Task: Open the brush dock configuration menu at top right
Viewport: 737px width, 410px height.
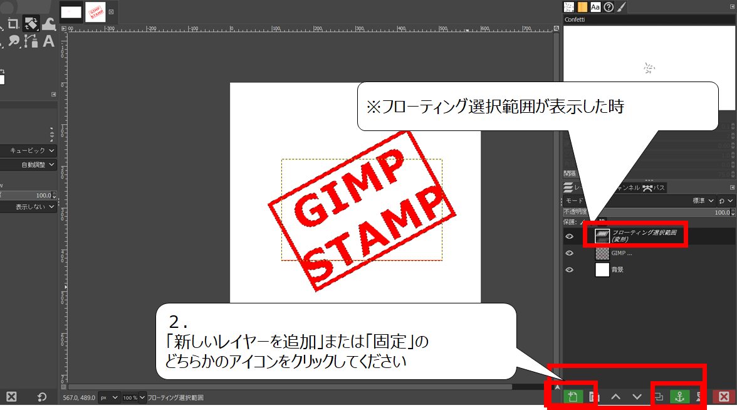Action: tap(732, 6)
